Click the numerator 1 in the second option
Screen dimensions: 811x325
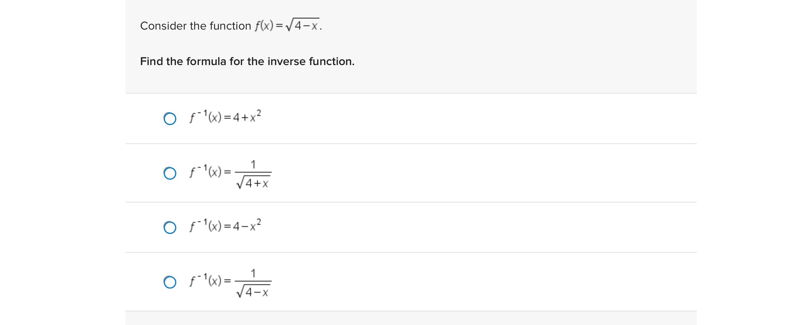coord(253,164)
